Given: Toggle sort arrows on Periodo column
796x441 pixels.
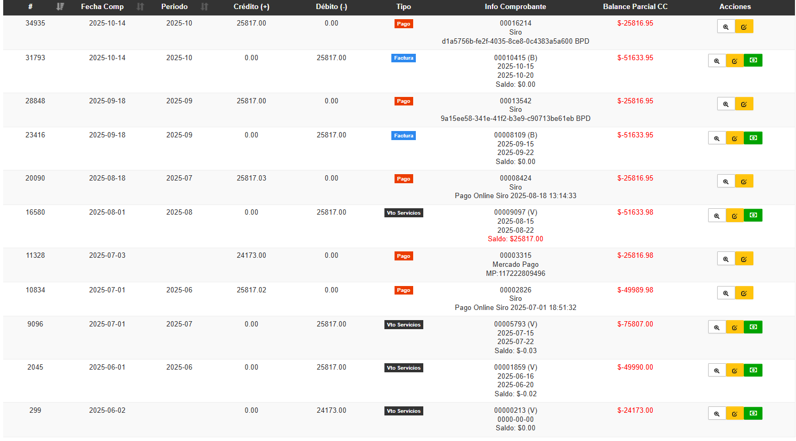Looking at the screenshot, I should 204,7.
